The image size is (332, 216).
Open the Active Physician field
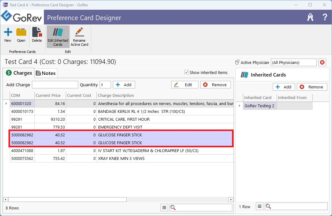[x=294, y=62]
